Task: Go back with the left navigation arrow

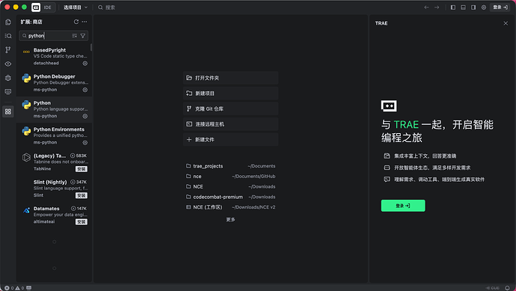Action: tap(426, 7)
